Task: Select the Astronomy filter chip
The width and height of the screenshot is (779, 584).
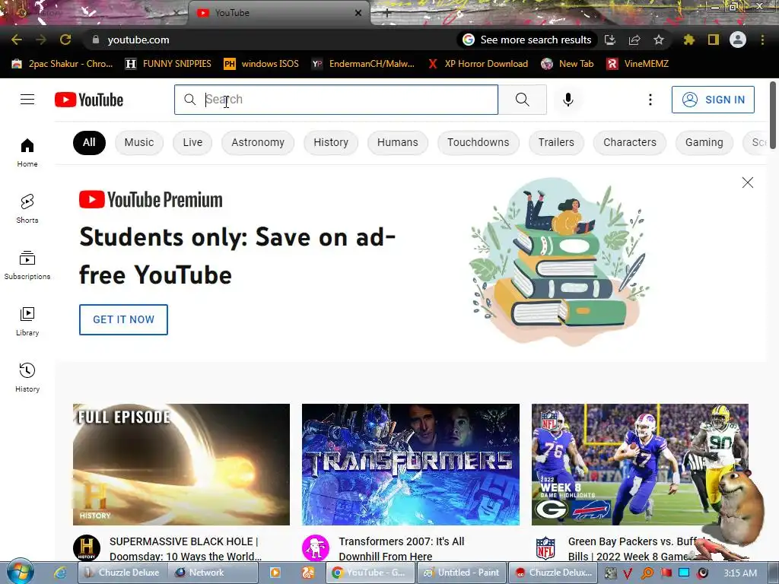Action: point(258,142)
